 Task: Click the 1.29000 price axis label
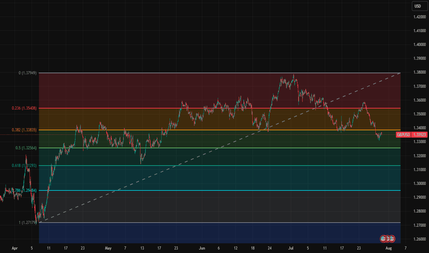[420, 197]
